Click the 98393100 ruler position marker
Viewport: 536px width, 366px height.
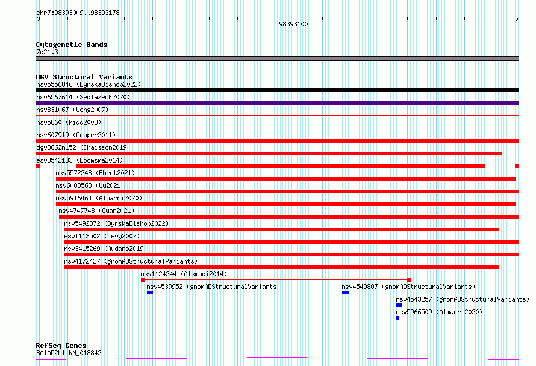tap(294, 24)
